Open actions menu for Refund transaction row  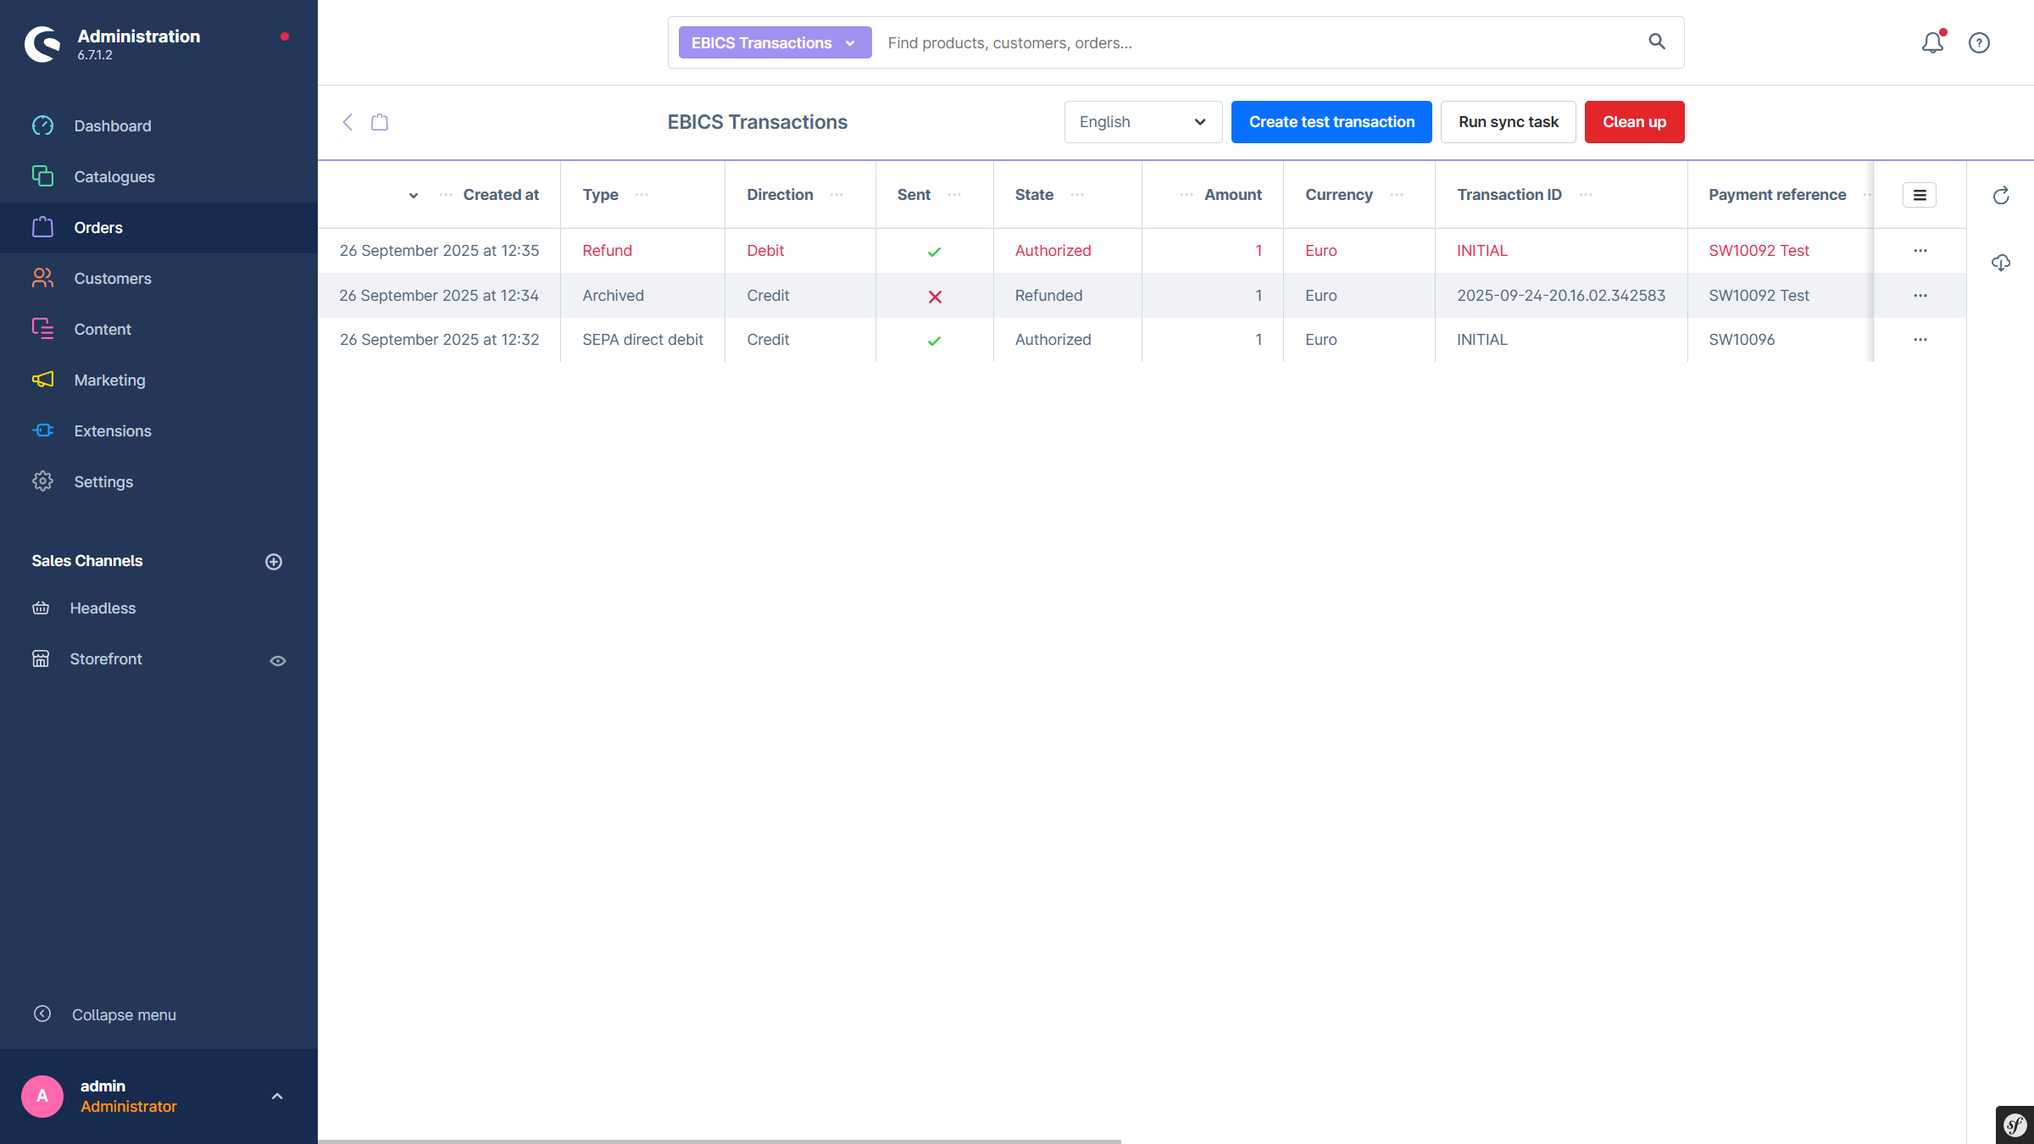pyautogui.click(x=1920, y=251)
